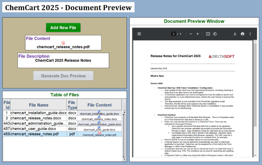The image size is (262, 165).
Task: Click the Table of Files title
Action: click(64, 95)
